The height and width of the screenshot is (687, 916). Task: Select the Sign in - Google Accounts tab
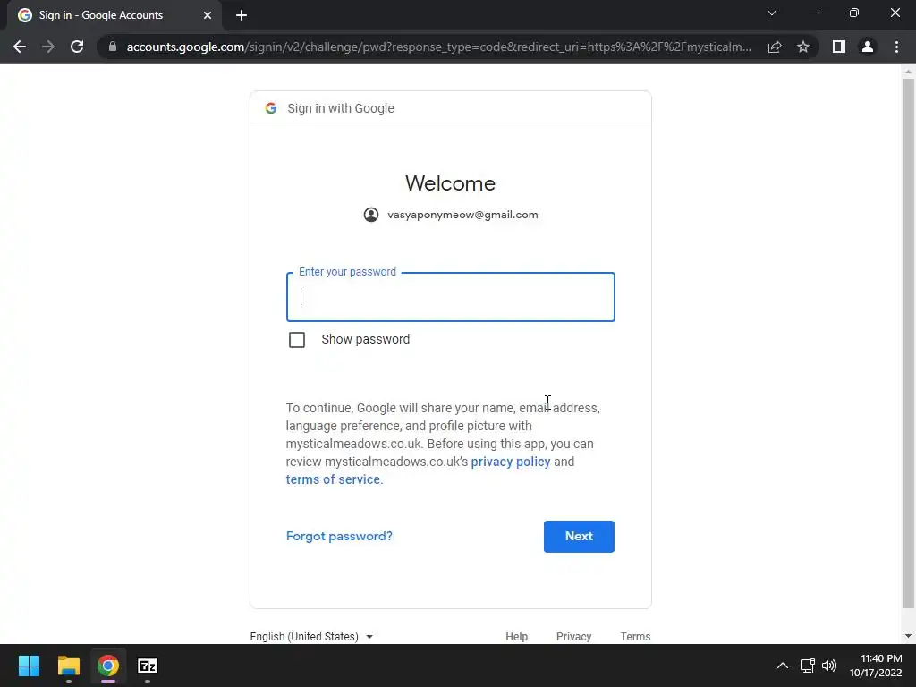point(114,15)
